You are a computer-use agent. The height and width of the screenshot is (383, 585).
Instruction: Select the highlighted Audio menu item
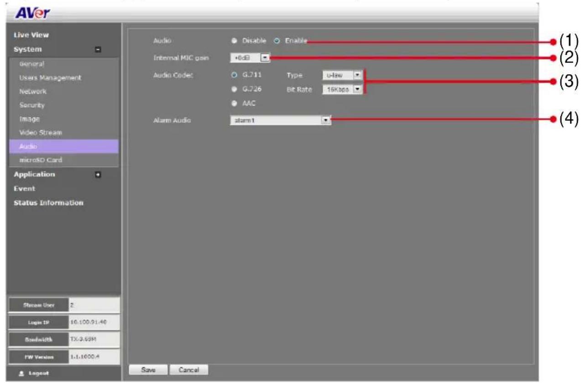point(65,146)
